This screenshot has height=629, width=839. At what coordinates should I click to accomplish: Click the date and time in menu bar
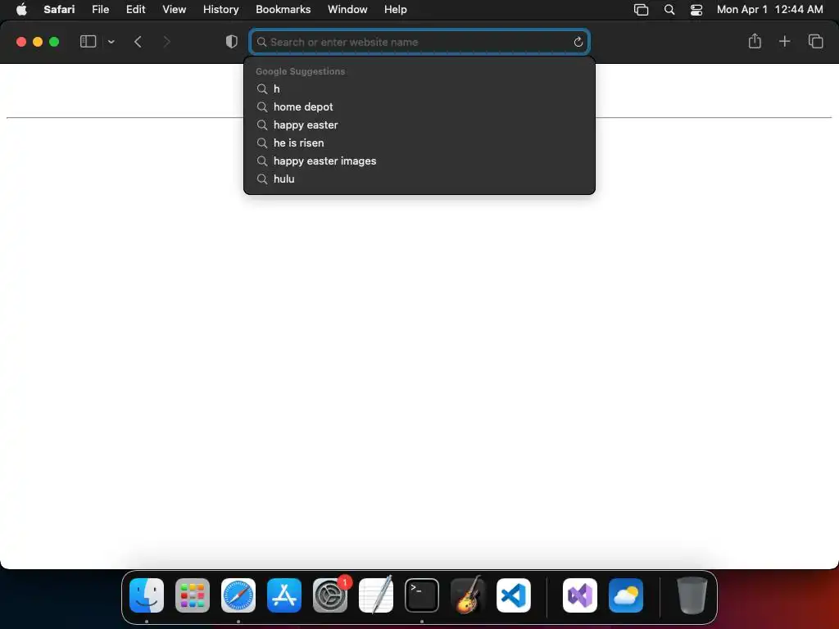pyautogui.click(x=769, y=10)
